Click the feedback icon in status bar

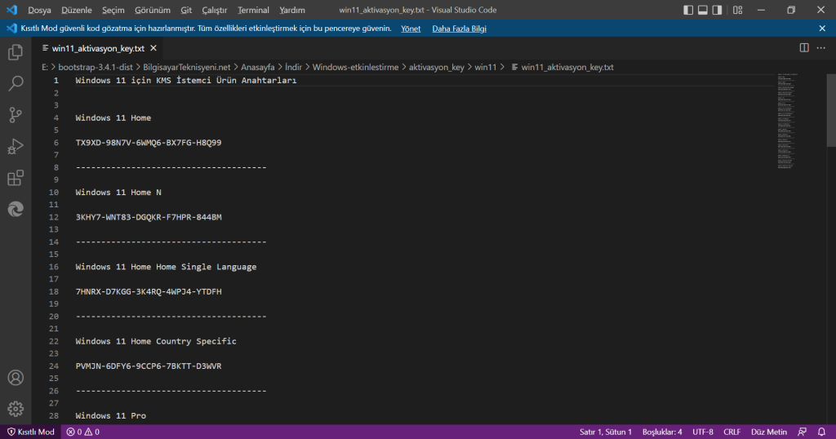(802, 432)
